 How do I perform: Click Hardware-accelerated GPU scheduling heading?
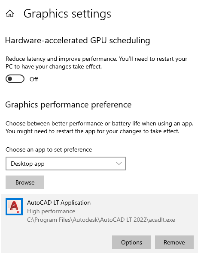(77, 40)
